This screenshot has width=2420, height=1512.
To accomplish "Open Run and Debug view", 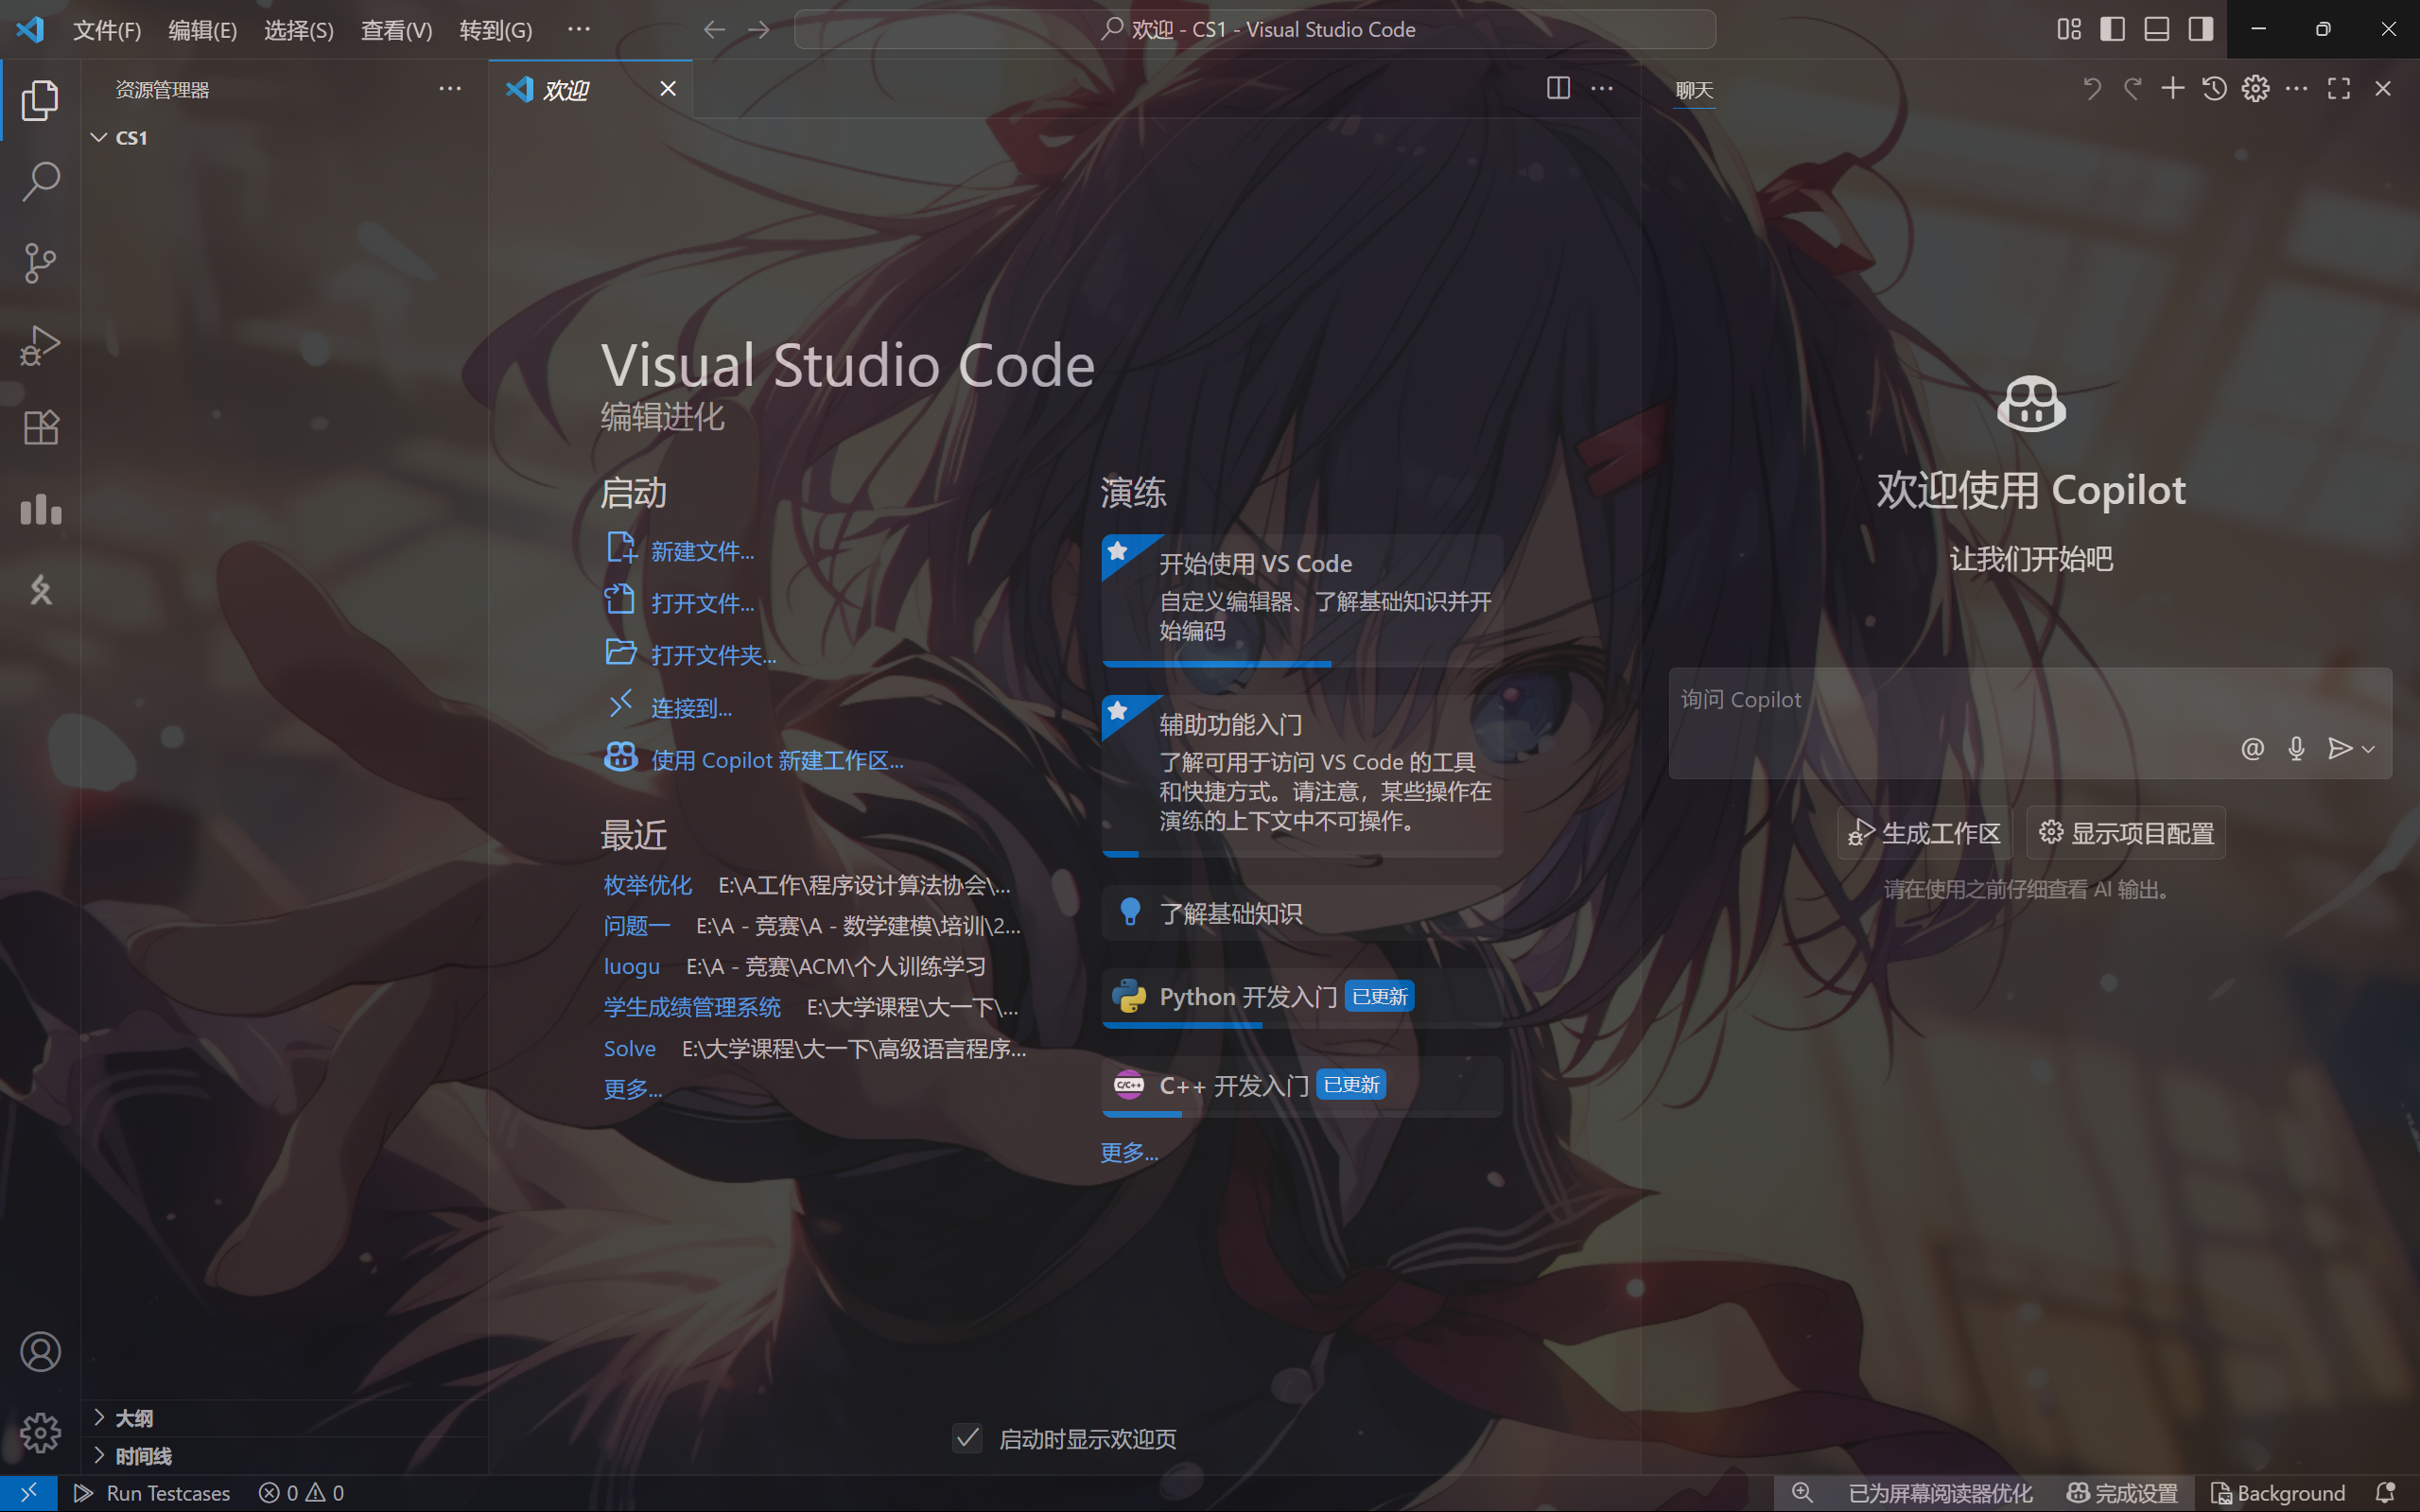I will 40,345.
